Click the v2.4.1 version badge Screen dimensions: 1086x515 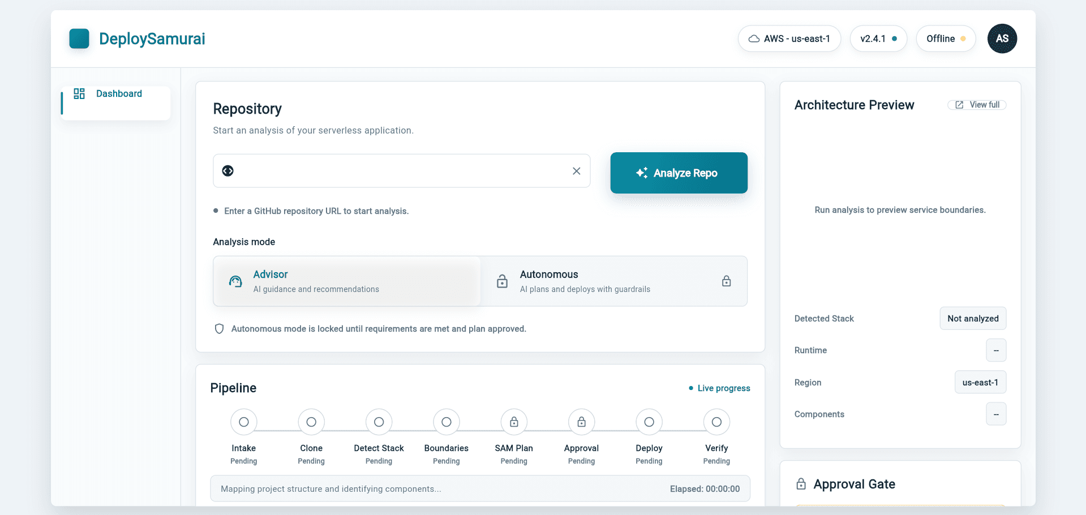coord(878,38)
